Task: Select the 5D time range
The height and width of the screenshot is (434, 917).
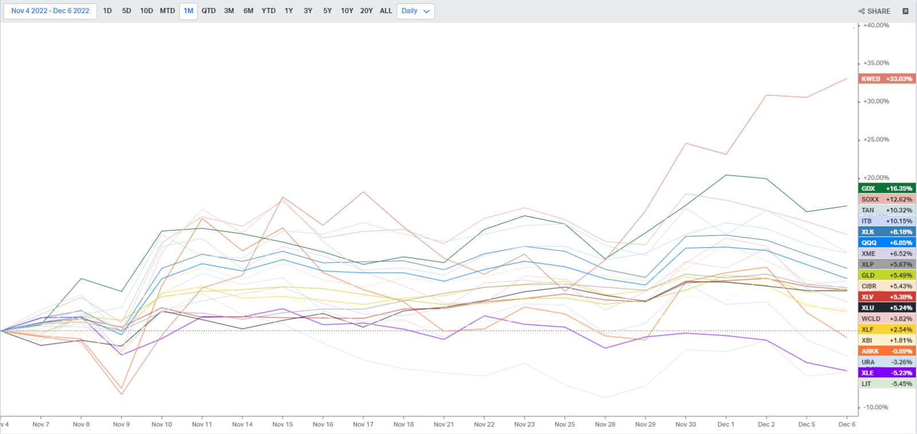Action: (x=127, y=11)
